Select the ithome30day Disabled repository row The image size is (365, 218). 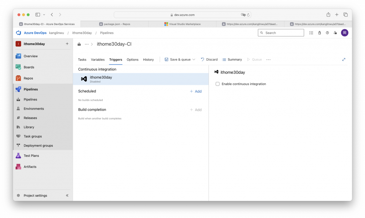click(x=140, y=79)
